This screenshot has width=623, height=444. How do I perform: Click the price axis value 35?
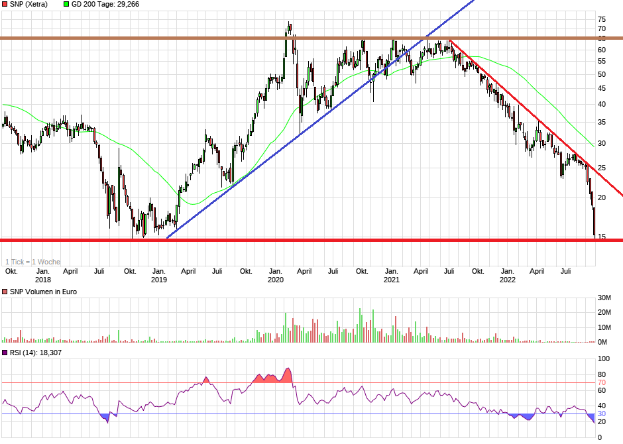click(x=602, y=123)
